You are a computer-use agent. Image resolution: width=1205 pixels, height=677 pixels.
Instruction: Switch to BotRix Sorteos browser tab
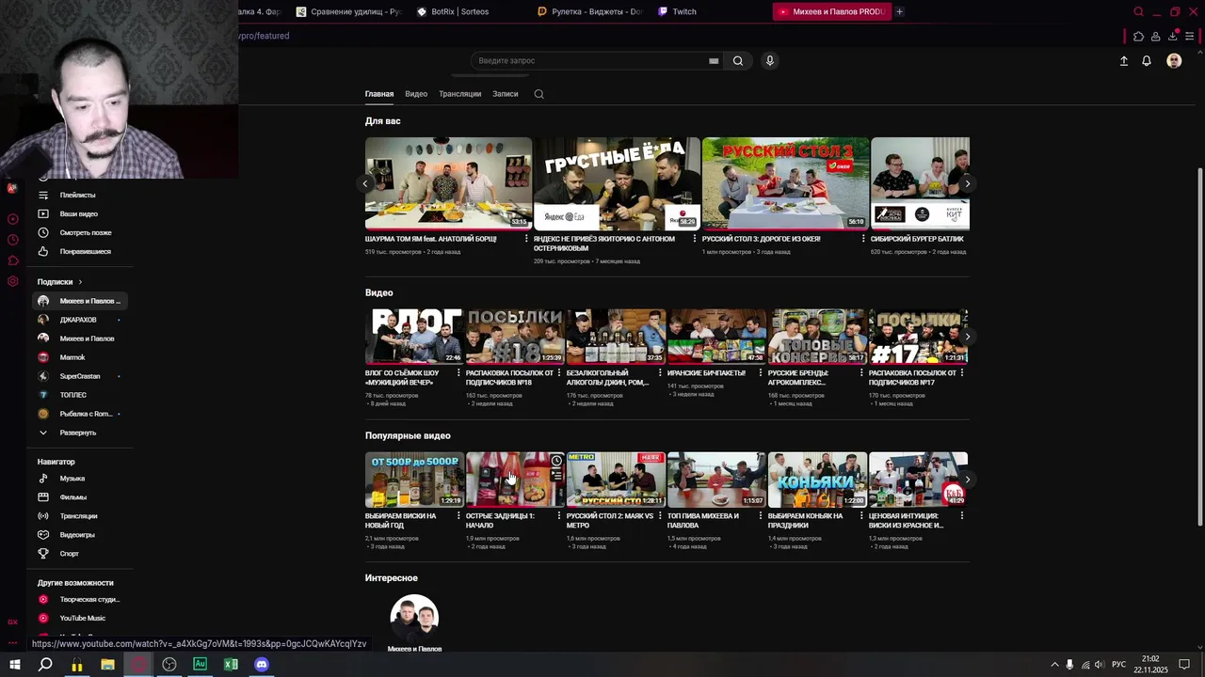461,12
